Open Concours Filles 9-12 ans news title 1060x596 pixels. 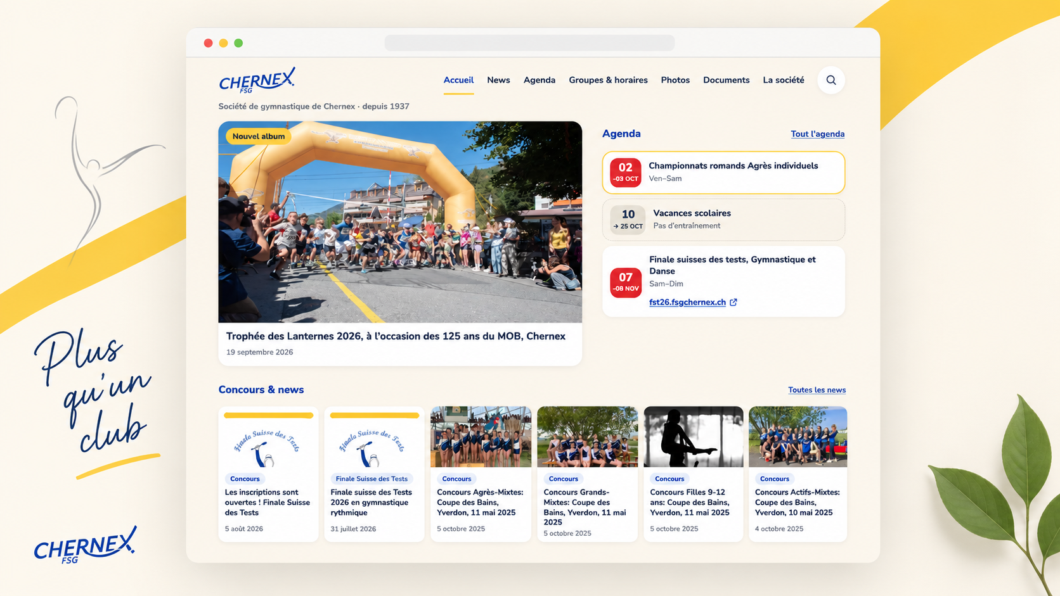tap(690, 502)
